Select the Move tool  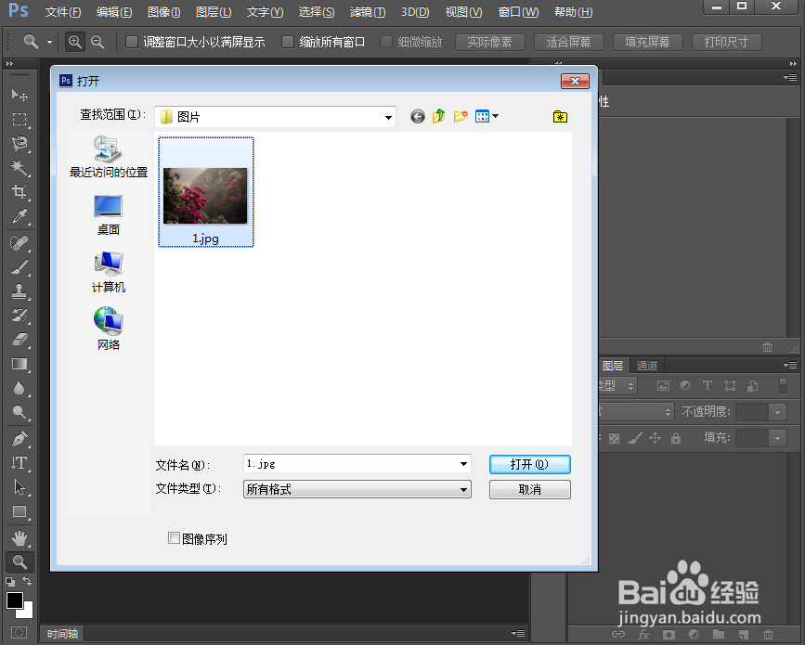[19, 95]
